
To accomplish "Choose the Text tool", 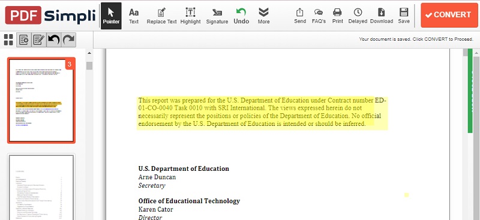I will [133, 16].
